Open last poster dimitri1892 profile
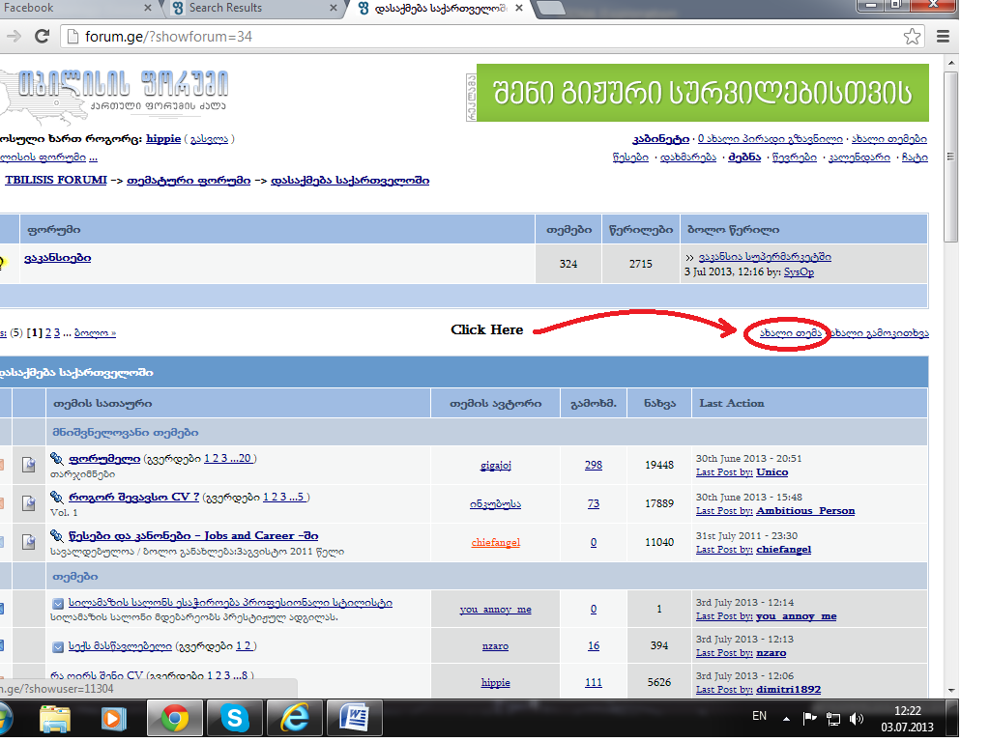This screenshot has height=742, width=990. click(x=789, y=690)
